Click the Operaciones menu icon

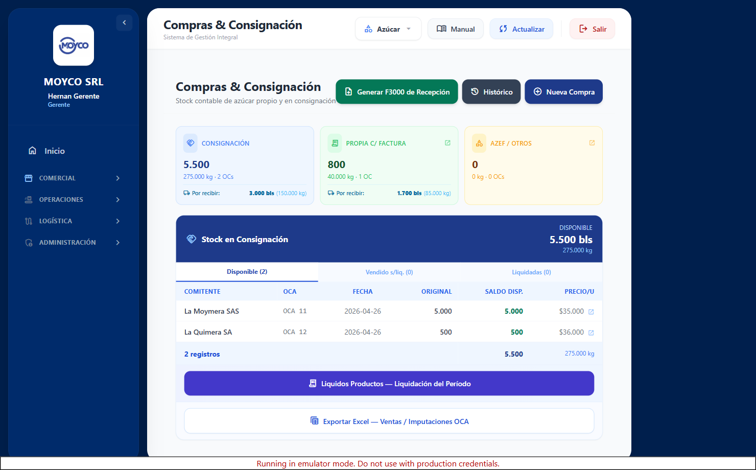[x=29, y=200]
